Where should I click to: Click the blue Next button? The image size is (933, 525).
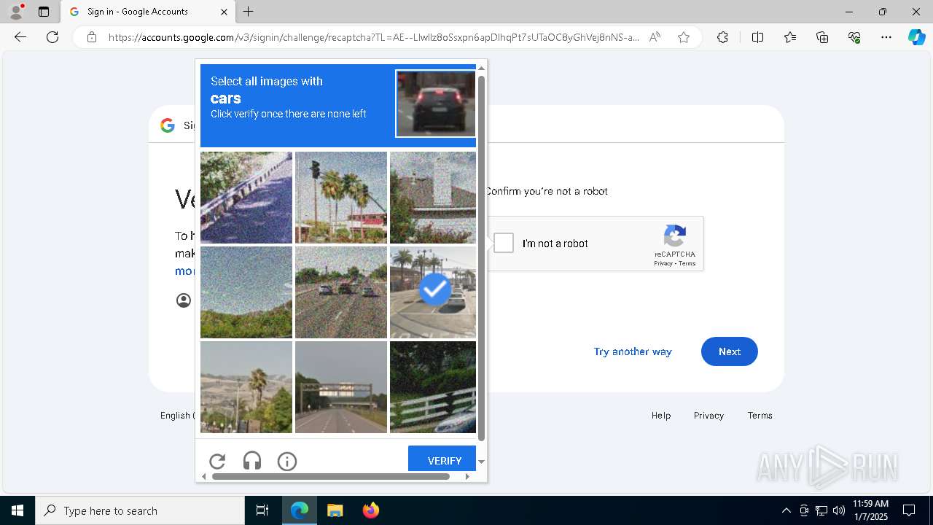(730, 351)
